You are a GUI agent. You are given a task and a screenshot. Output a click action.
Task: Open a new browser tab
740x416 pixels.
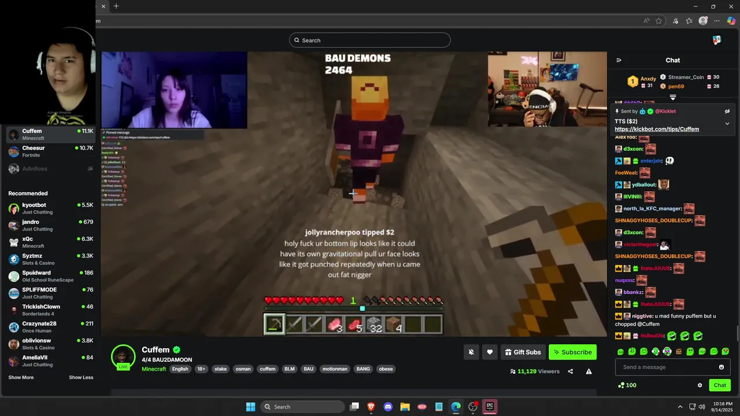click(x=116, y=6)
